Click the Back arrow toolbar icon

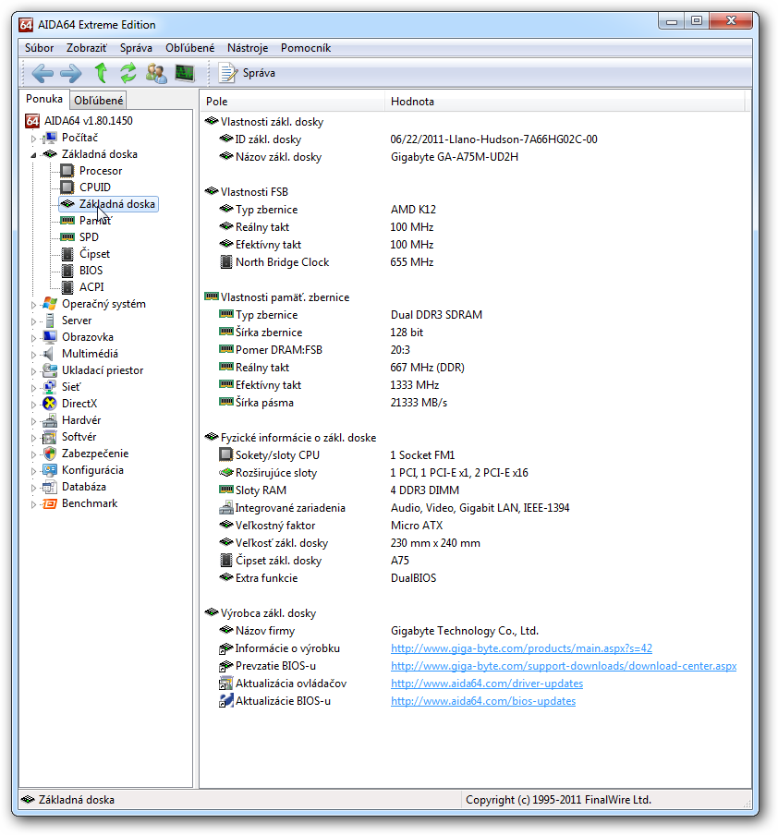(x=43, y=73)
